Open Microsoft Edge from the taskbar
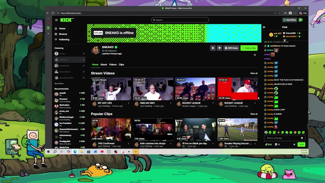325x183 pixels. 75,152
